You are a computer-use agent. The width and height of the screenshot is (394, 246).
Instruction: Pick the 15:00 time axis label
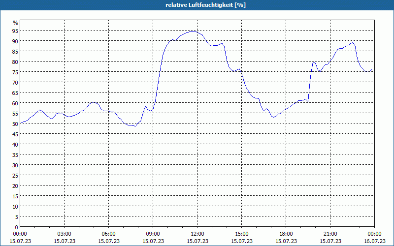(241, 234)
